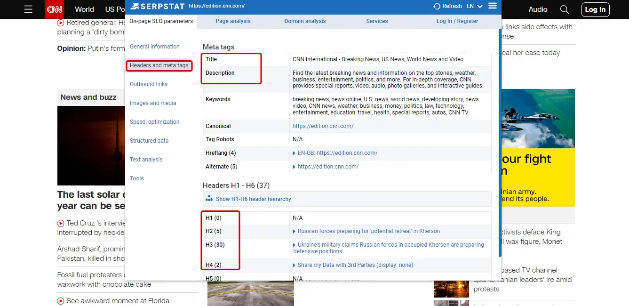Open the solar eclipse story thumbnail
The height and width of the screenshot is (306, 629).
(91, 145)
